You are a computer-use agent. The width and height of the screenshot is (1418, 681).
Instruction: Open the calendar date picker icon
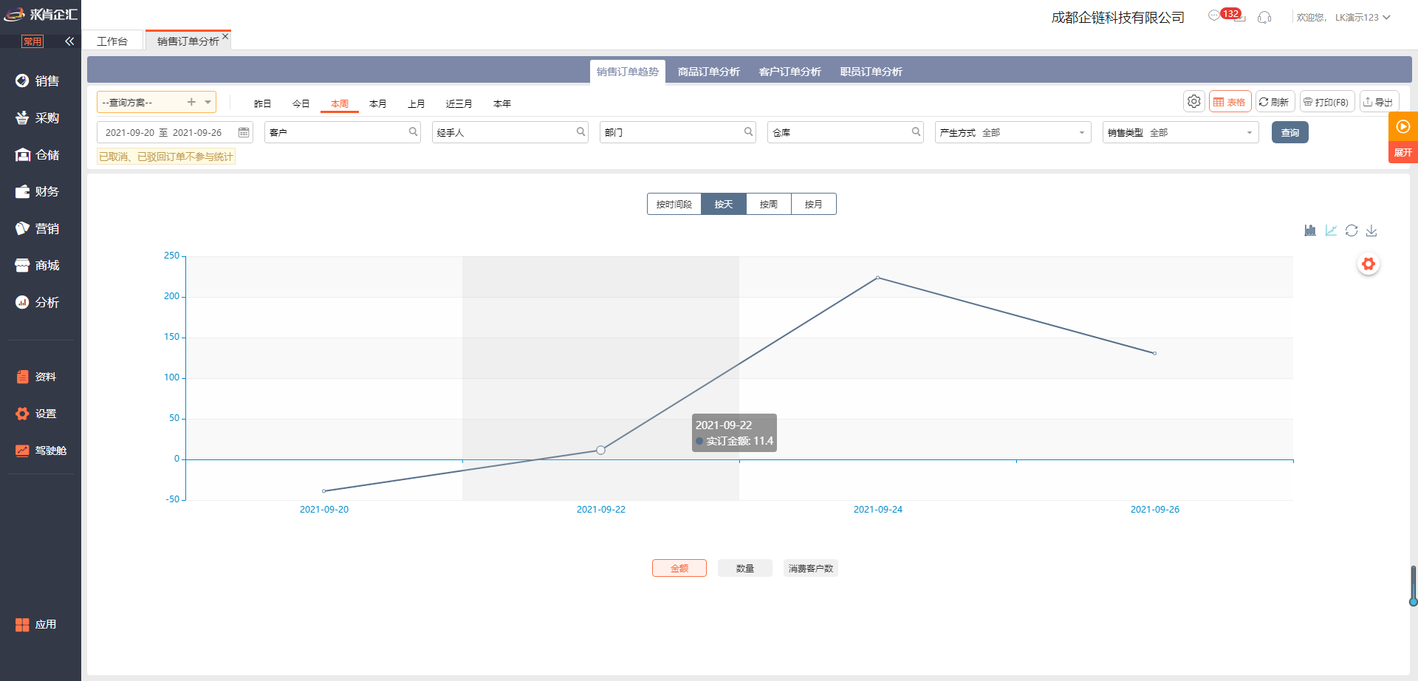(x=244, y=132)
